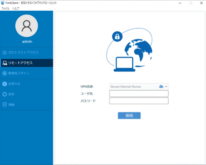Click the settings gear icon

point(5,94)
